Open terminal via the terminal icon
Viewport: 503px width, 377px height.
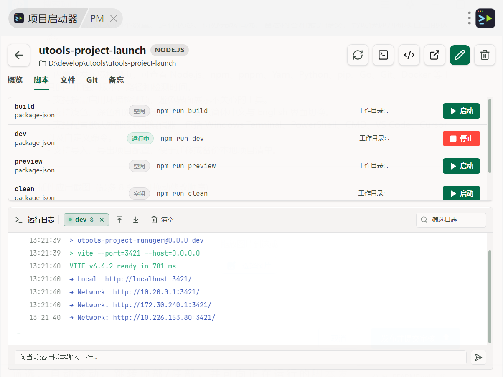tap(383, 55)
